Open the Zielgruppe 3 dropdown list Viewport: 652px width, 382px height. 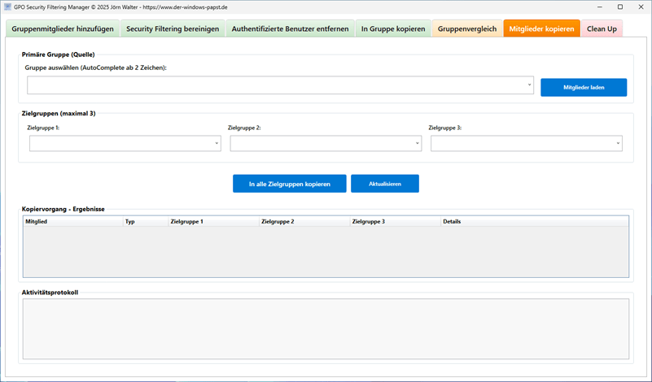[x=619, y=143]
